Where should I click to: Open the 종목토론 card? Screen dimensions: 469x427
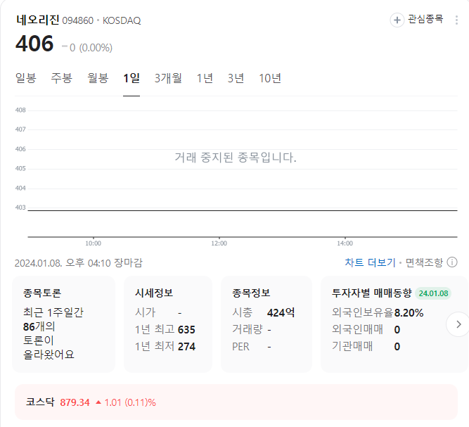pyautogui.click(x=63, y=324)
